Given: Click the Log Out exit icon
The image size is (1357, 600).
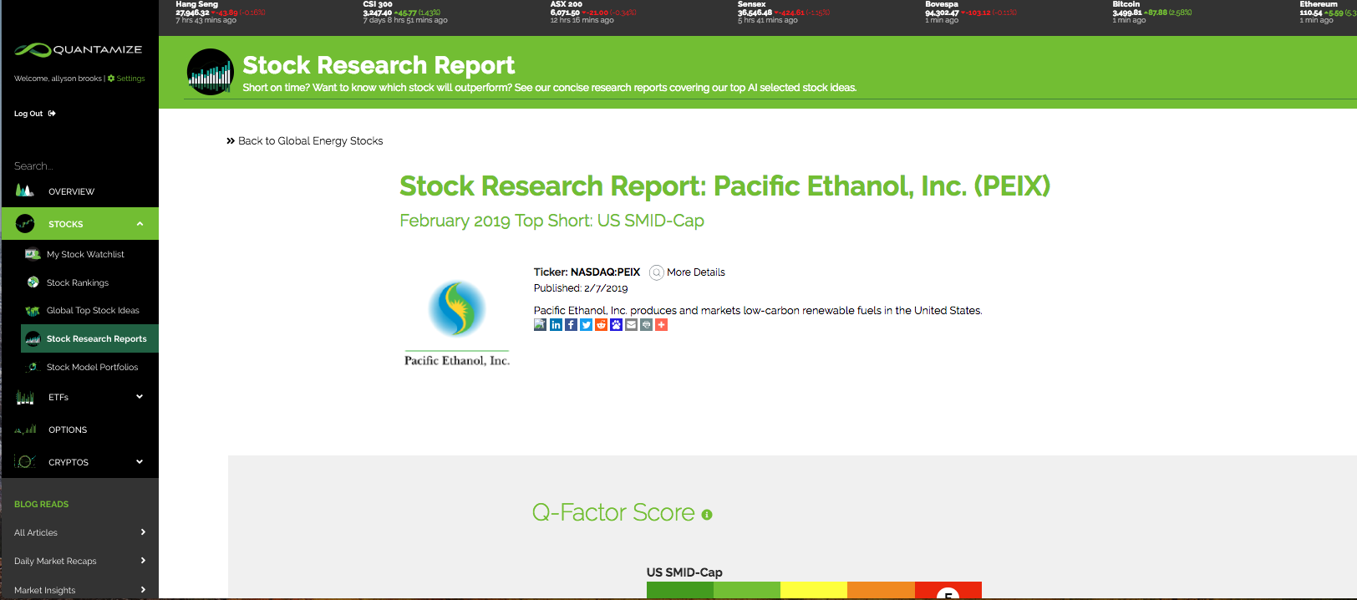Looking at the screenshot, I should click(52, 114).
